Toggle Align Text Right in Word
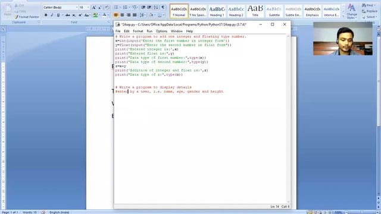381x214 pixels. pyautogui.click(x=129, y=15)
